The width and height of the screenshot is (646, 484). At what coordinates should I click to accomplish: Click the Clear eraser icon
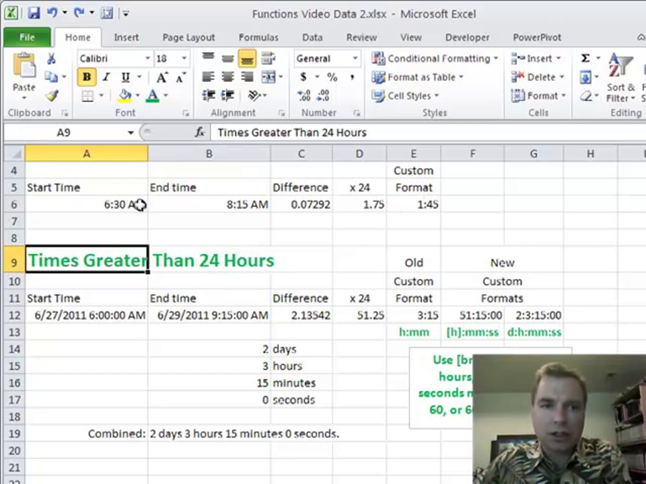click(585, 96)
